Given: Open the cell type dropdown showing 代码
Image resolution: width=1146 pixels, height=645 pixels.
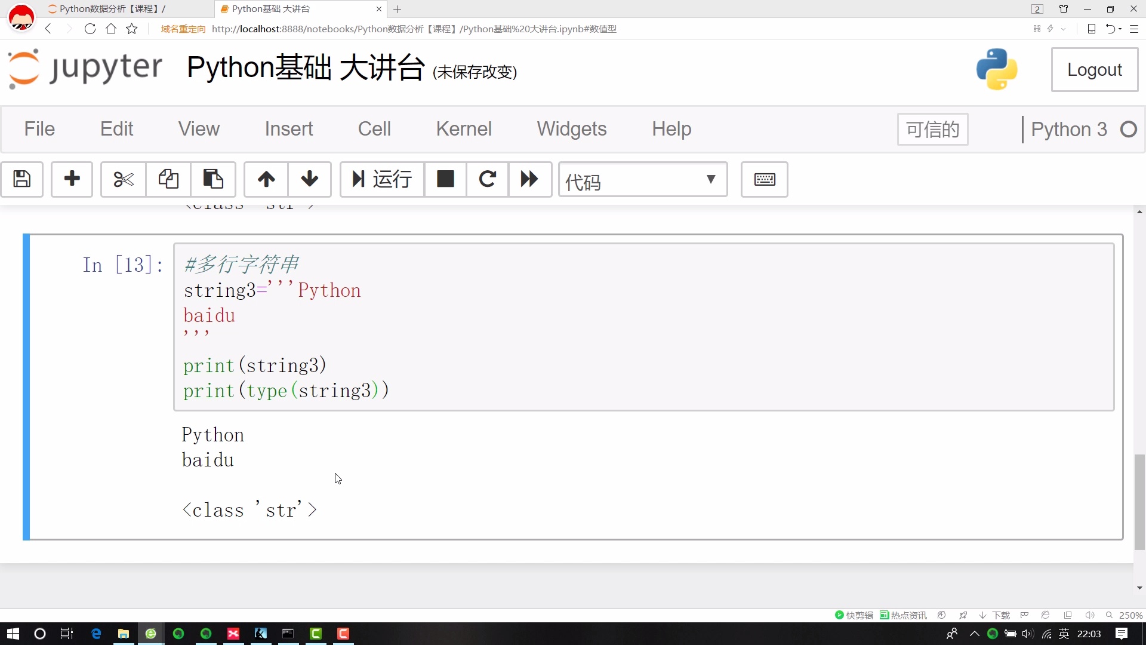Looking at the screenshot, I should 643,180.
